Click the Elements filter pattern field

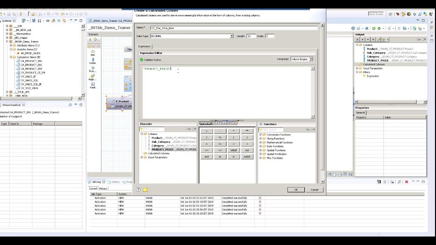point(152,129)
